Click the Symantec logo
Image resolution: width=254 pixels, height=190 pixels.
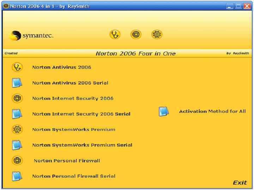31,36
